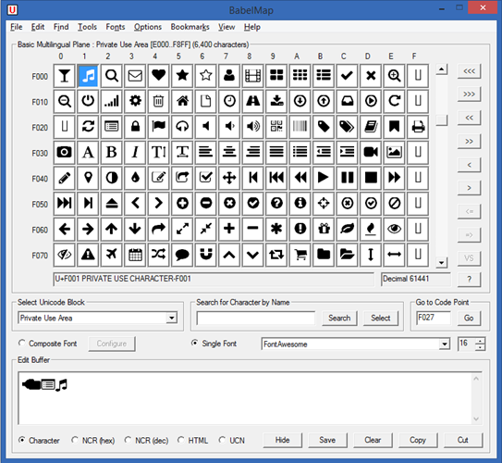Select the video camera glyph in row F030
The width and height of the screenshot is (502, 463).
371,153
